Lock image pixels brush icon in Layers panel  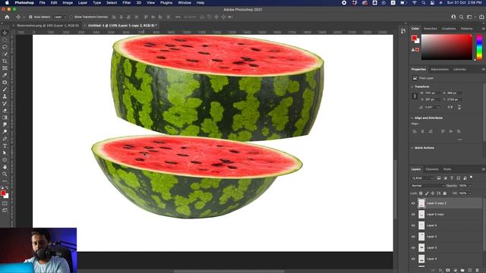[x=427, y=193]
